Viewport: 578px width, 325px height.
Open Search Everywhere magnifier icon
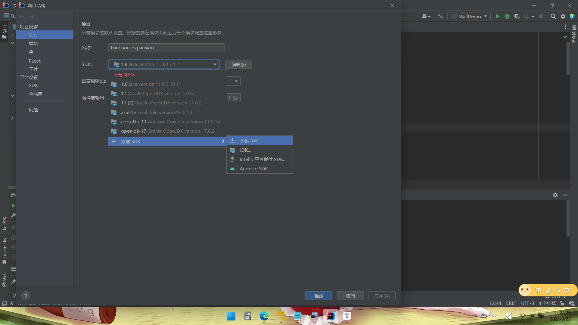click(x=553, y=16)
